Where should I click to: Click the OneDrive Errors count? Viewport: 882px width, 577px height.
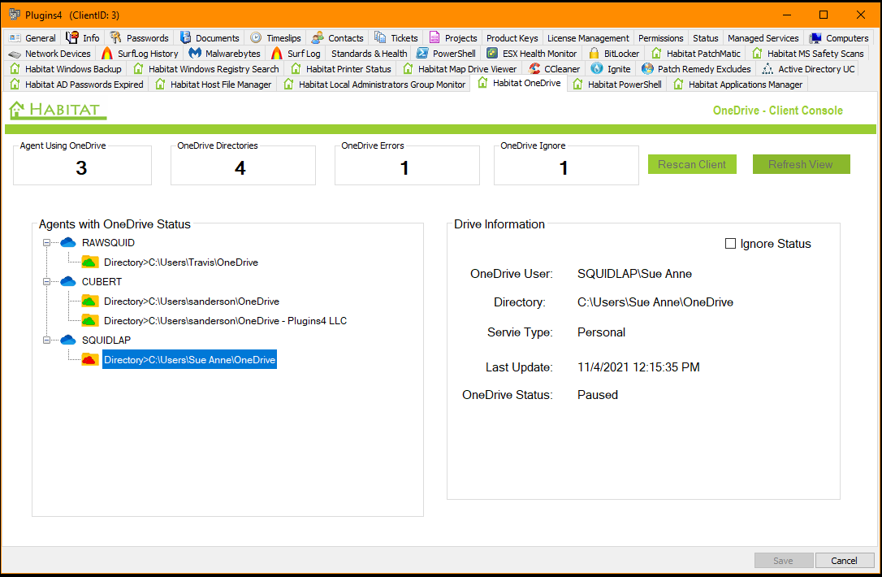404,167
